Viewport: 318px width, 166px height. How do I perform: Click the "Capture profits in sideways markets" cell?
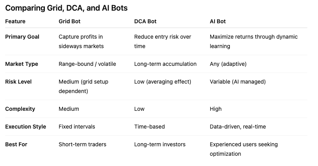tap(81, 41)
